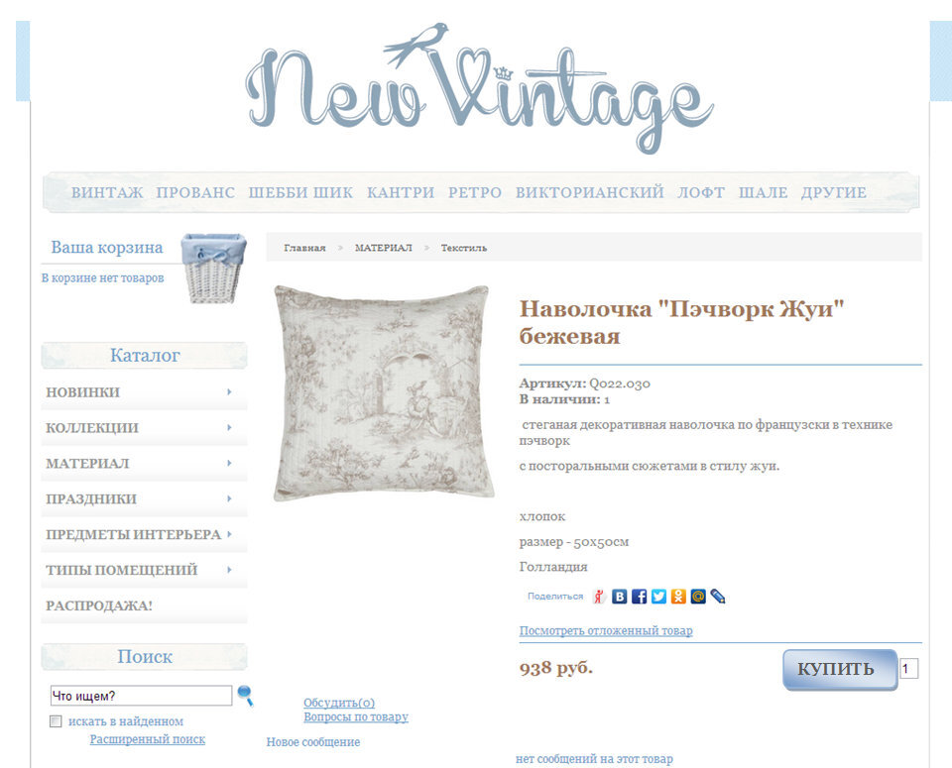The image size is (952, 768).
Task: Open 'Посмотреть отложенный товар' link
Action: click(606, 631)
